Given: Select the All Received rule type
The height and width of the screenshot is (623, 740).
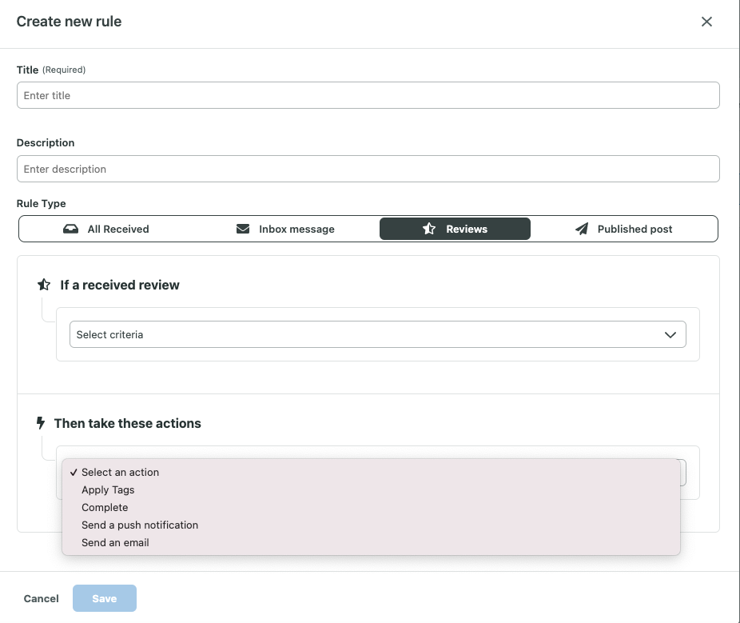Looking at the screenshot, I should click(x=107, y=229).
